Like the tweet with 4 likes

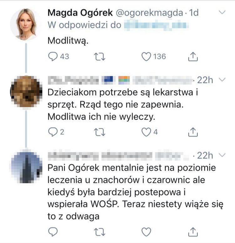coord(146,132)
